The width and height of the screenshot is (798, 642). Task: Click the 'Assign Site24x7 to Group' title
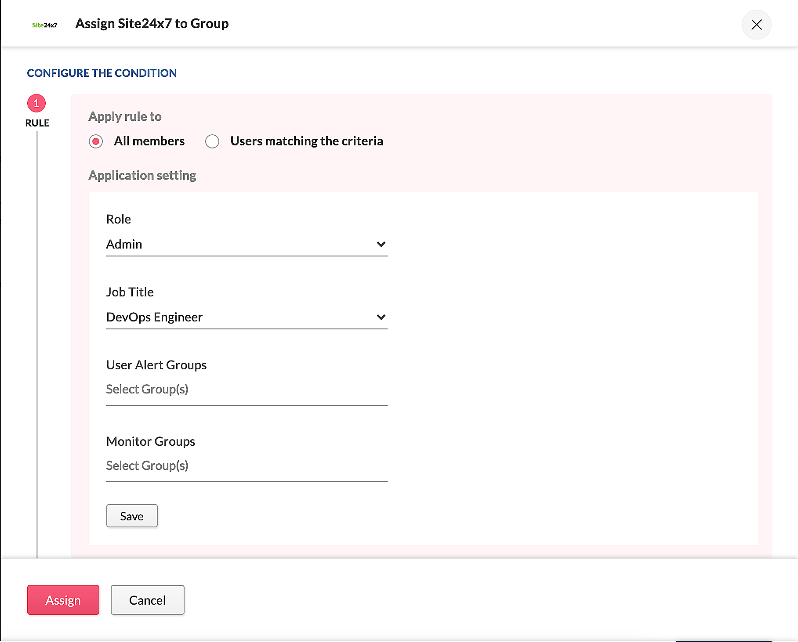coord(152,24)
